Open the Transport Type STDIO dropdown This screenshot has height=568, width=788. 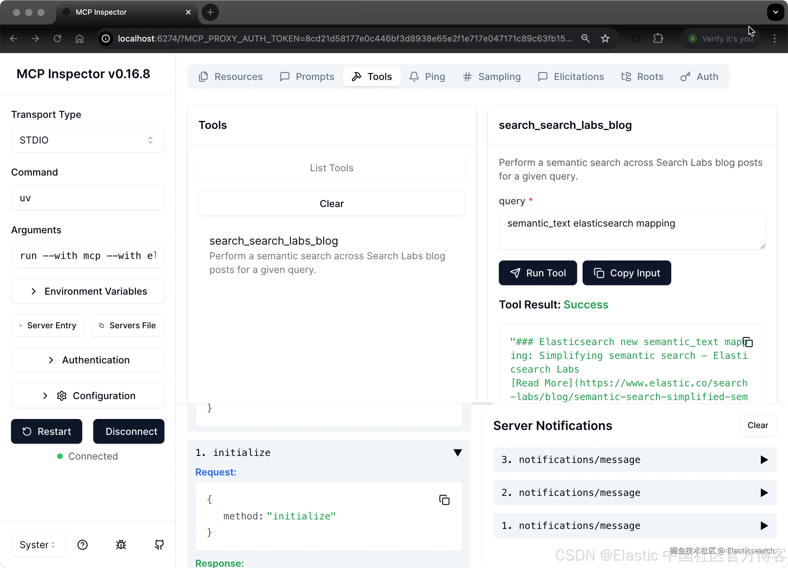[87, 140]
